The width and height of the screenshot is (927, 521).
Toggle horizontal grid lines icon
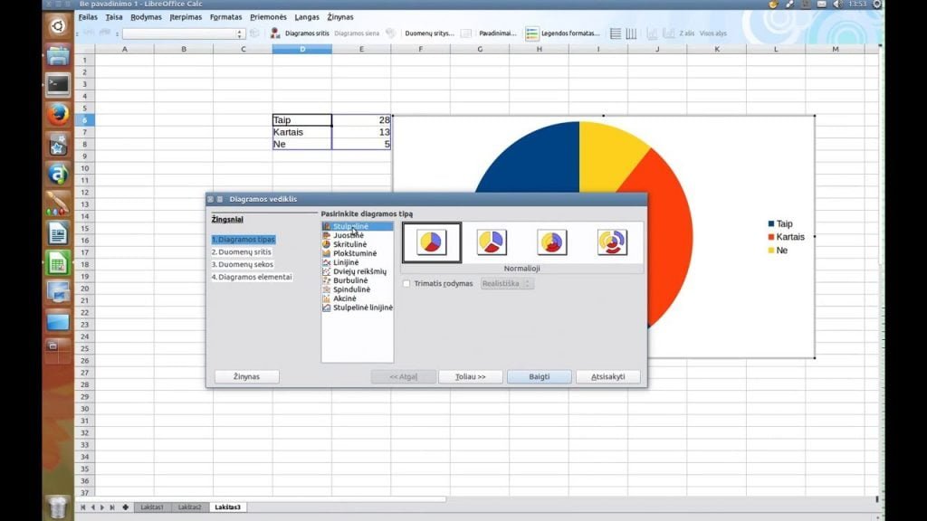[x=616, y=33]
